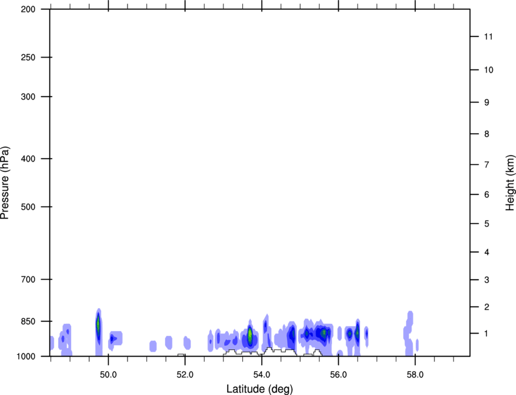Select the 500 pressure tick label
The width and height of the screenshot is (516, 395).
coord(28,207)
